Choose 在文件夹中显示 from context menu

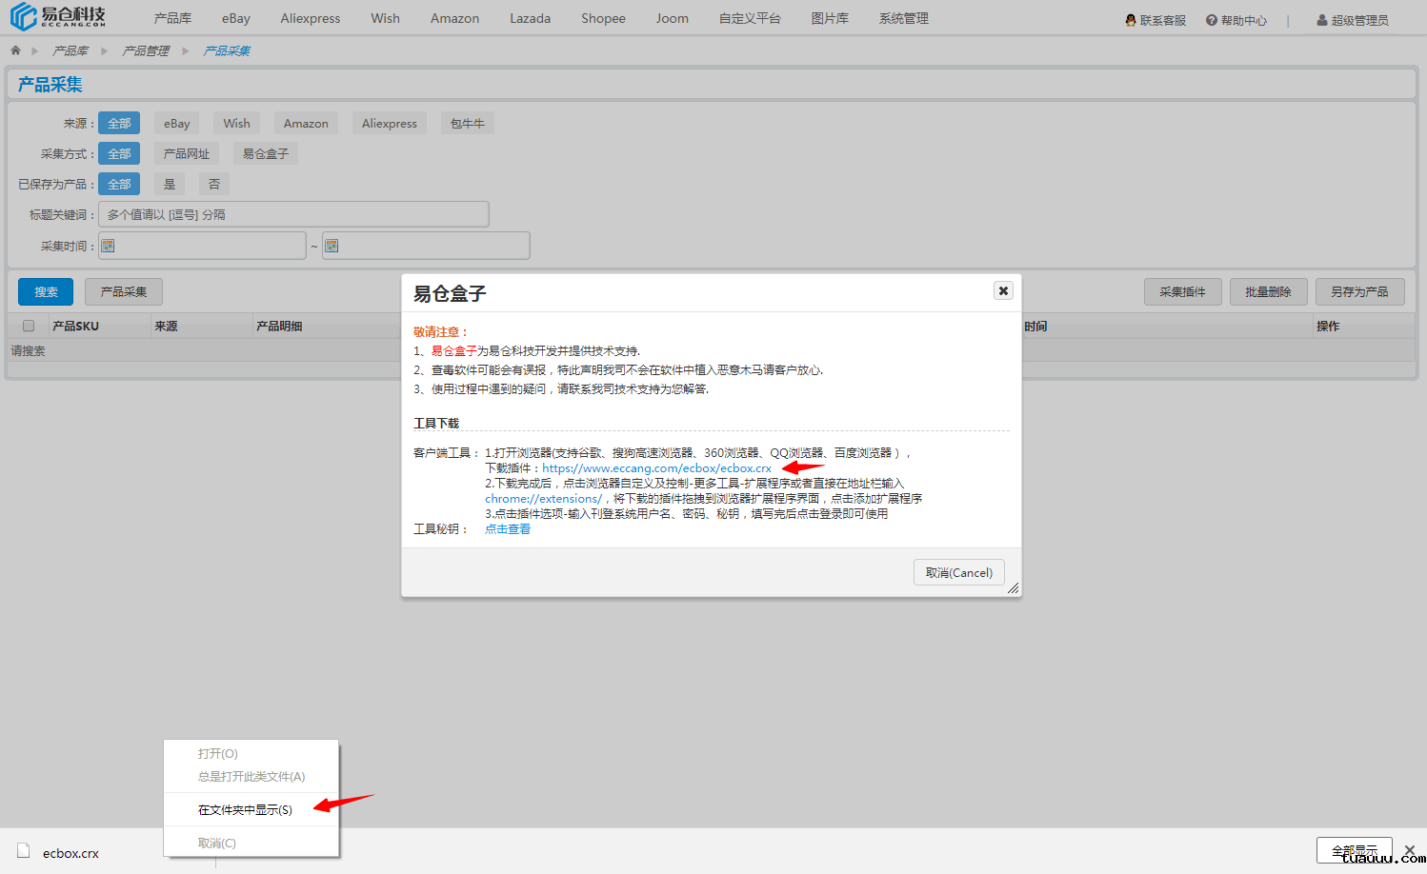[x=245, y=809]
